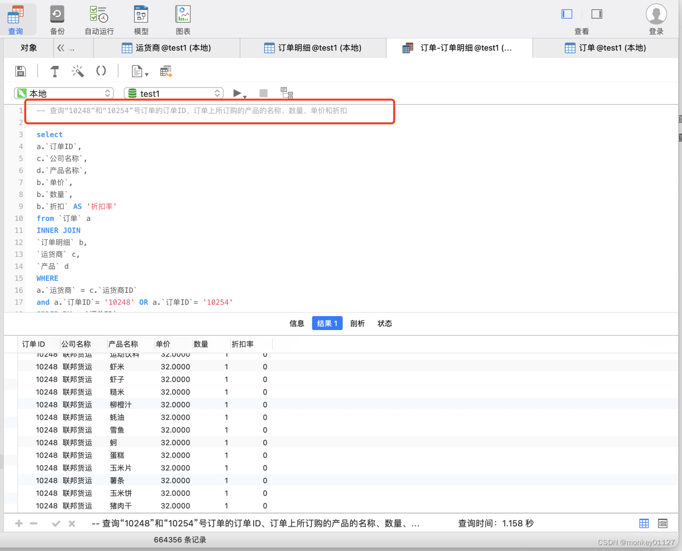
Task: Open the 图表 (Charts) tool
Action: pos(183,20)
